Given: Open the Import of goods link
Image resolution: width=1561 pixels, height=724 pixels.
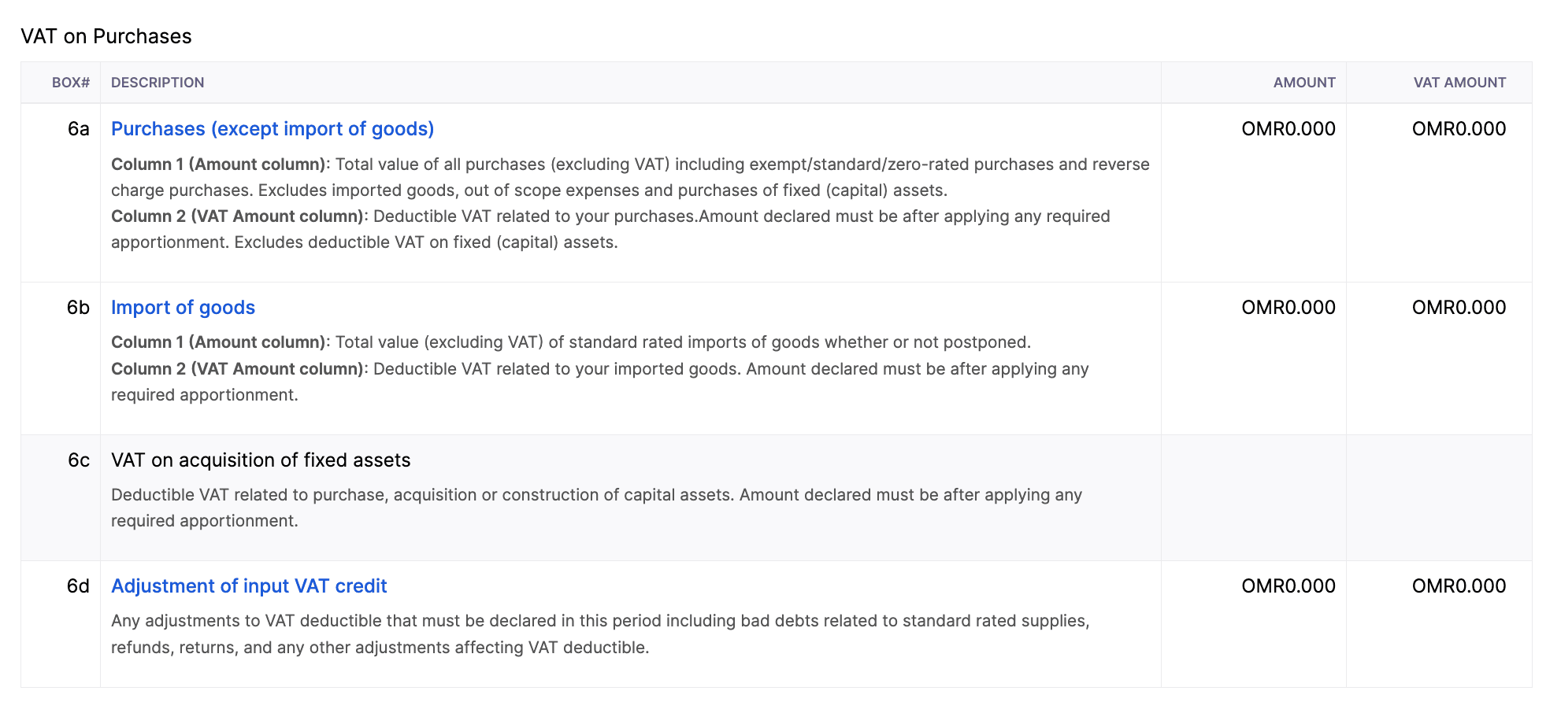Looking at the screenshot, I should tap(183, 308).
